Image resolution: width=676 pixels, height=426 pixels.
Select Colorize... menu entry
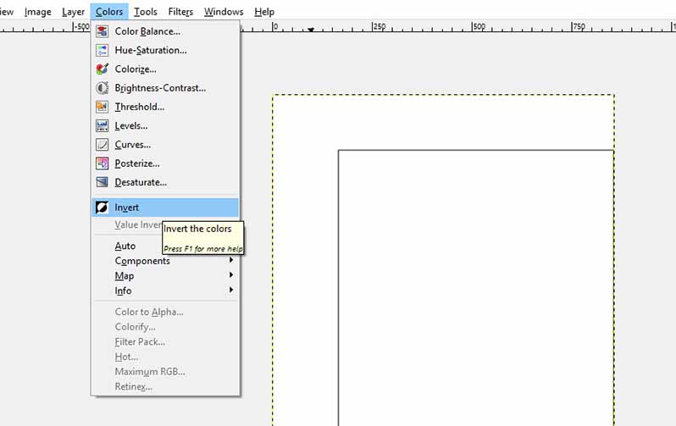[x=165, y=69]
